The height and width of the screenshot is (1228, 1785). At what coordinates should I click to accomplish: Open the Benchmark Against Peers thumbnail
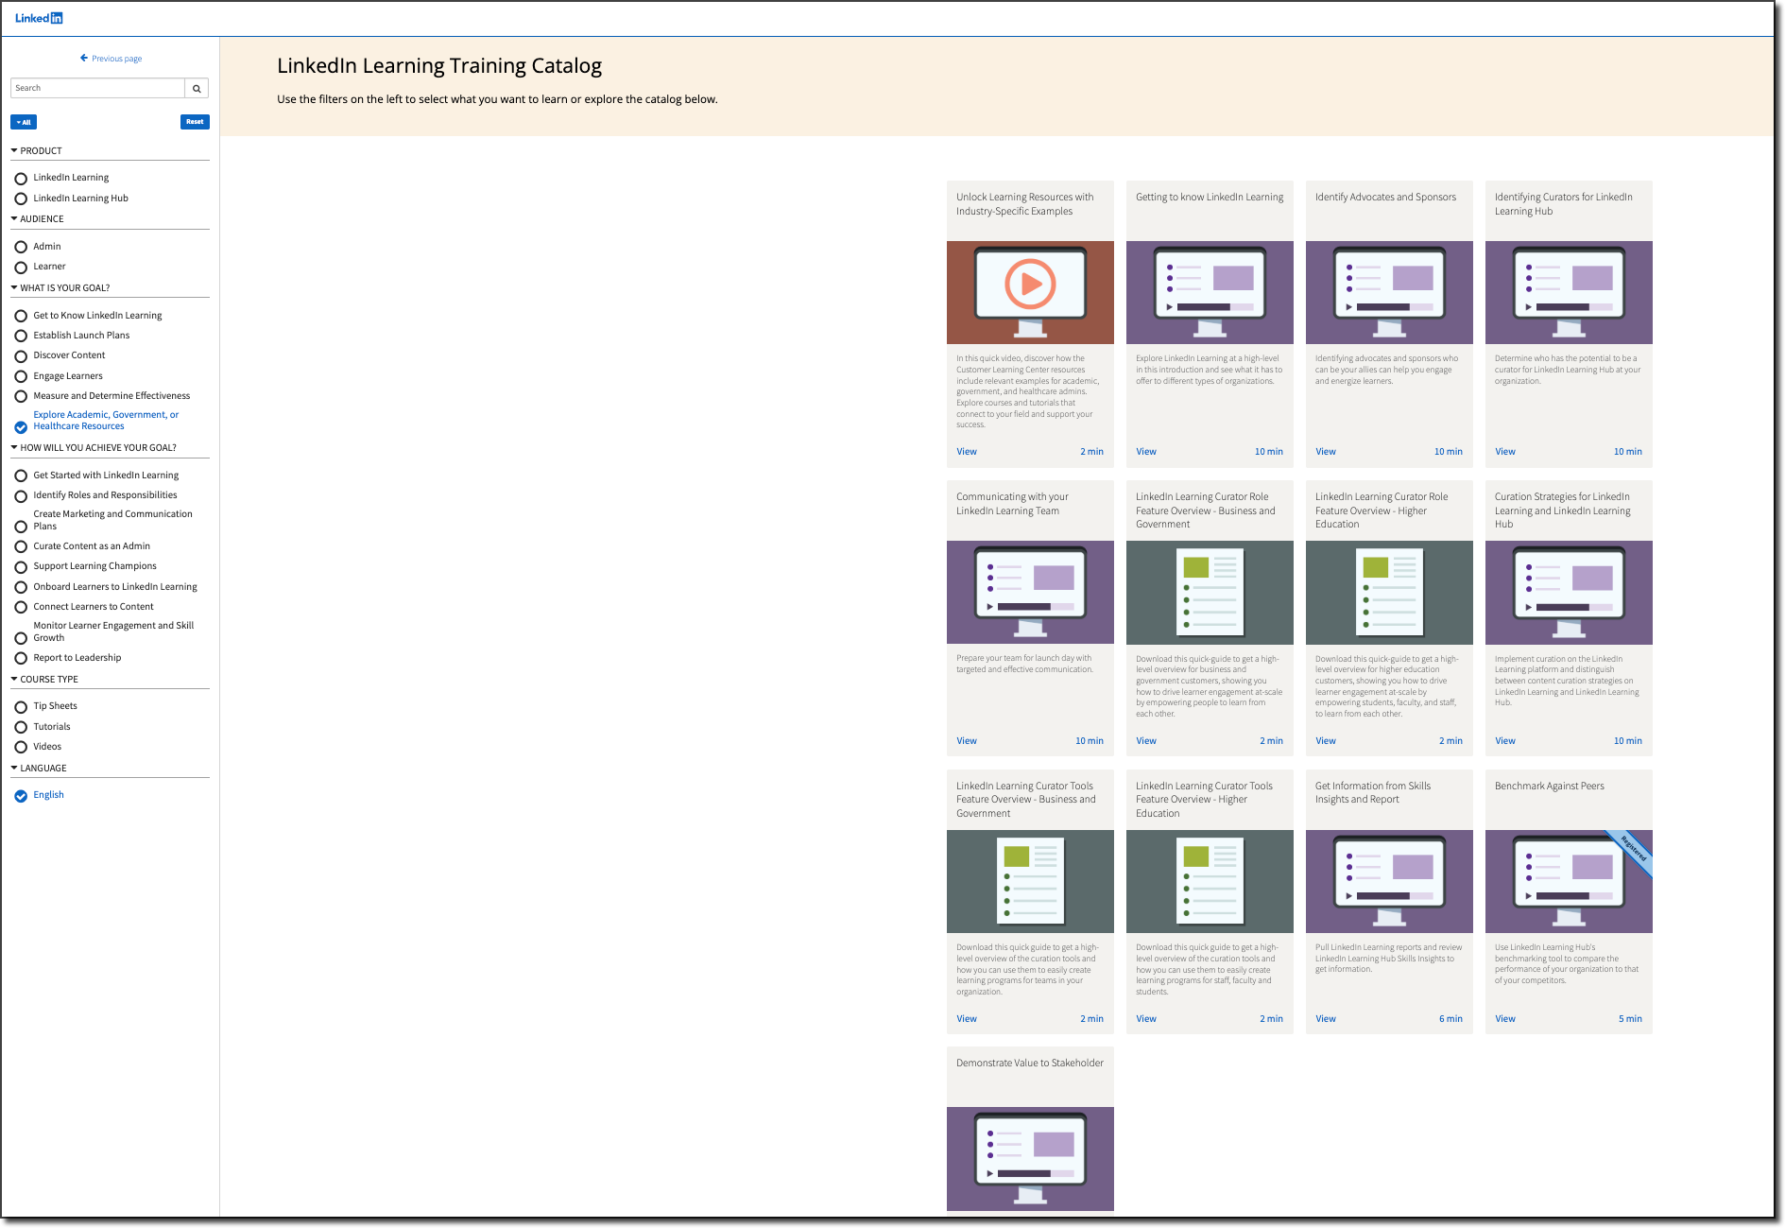(1569, 881)
